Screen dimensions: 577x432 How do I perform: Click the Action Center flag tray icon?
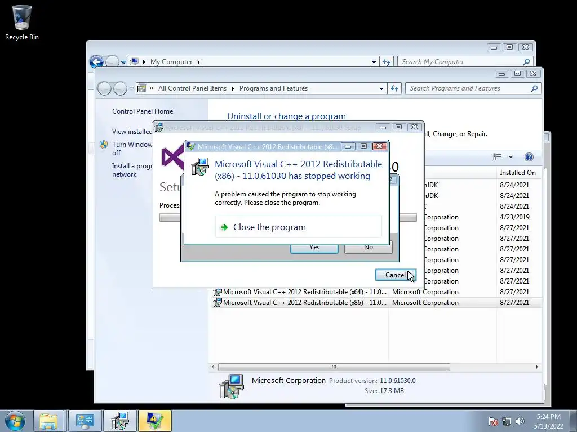[x=493, y=421]
